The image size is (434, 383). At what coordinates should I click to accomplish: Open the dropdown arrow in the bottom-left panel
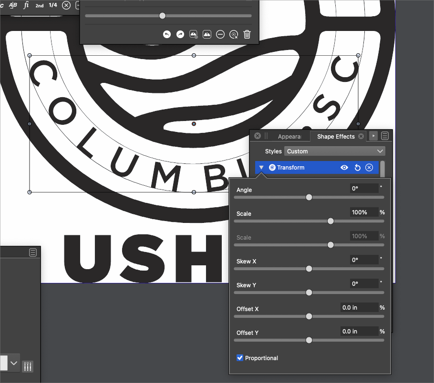click(14, 363)
